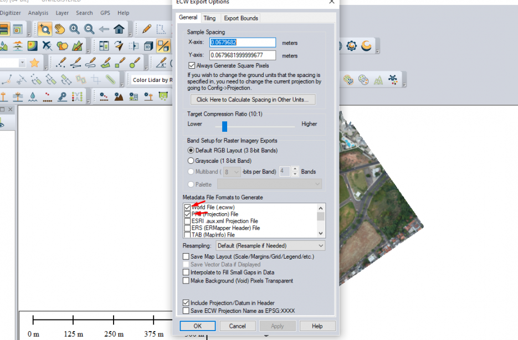Click the mountain with gear terrain settings icon

pos(119,96)
